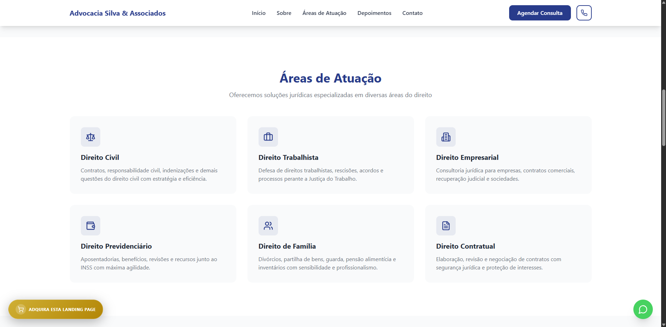
Task: Click the Agendar Consulta button
Action: pos(540,13)
